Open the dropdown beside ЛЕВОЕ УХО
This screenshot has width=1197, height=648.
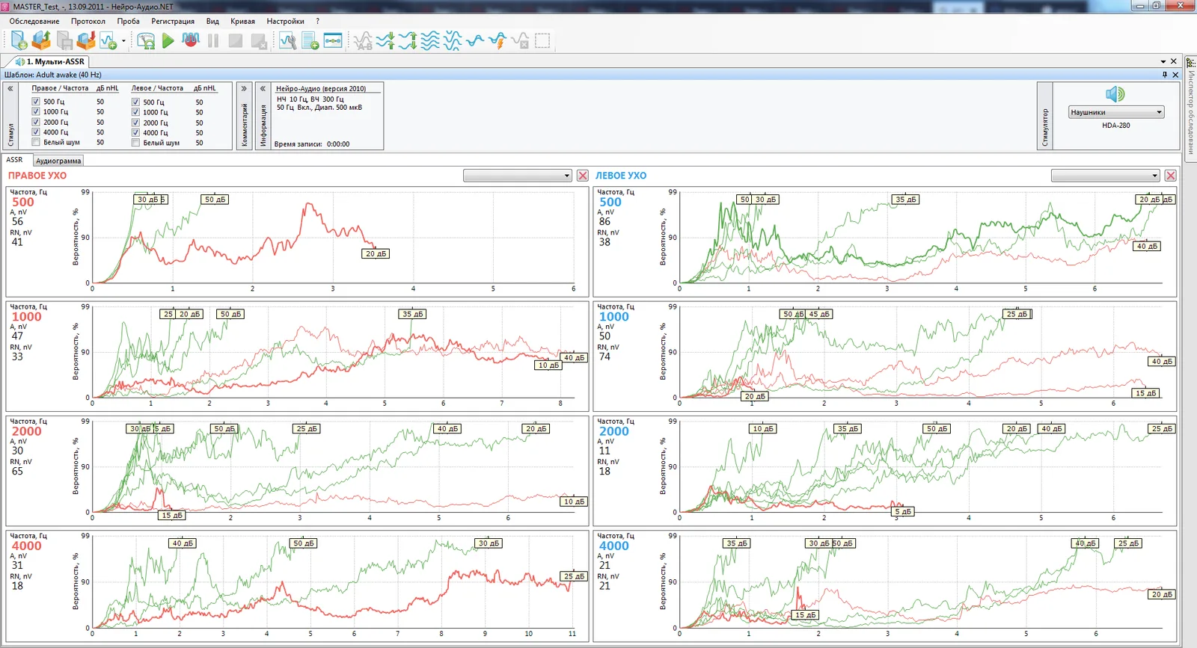click(x=1106, y=176)
